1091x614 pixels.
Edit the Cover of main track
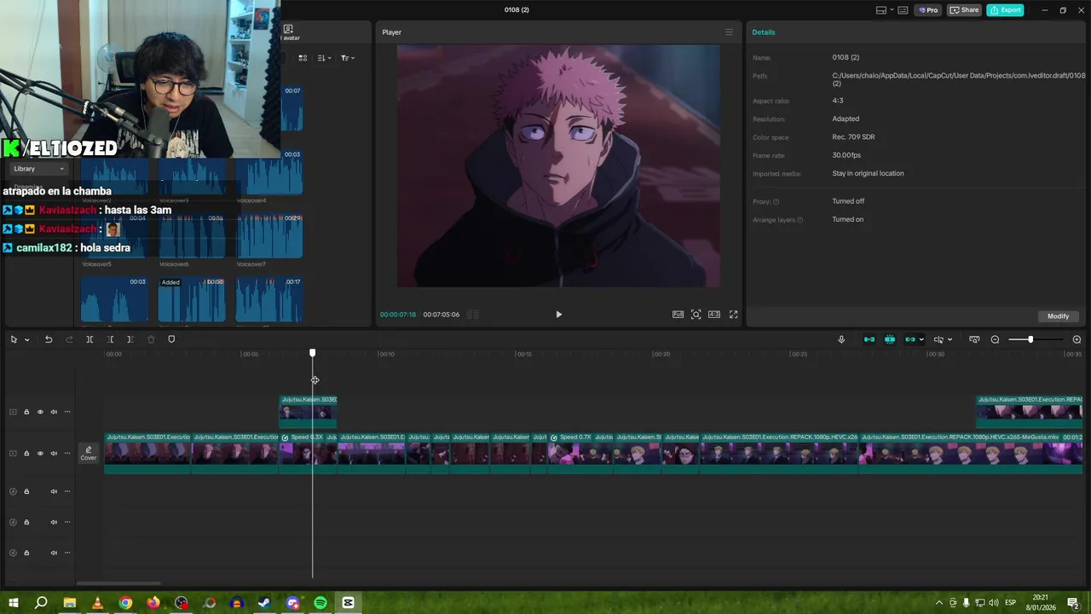pyautogui.click(x=89, y=453)
